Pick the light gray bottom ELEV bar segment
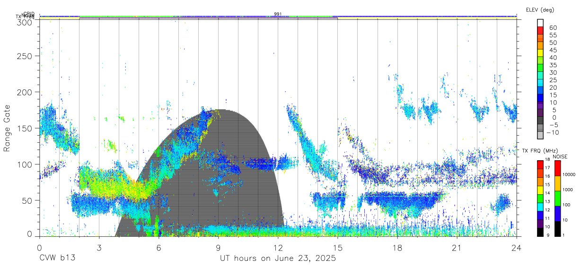This screenshot has width=581, height=268. point(541,136)
